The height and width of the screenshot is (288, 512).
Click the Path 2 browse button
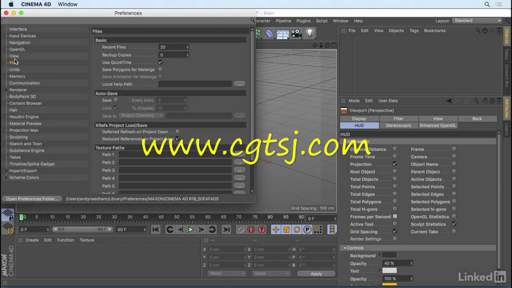tap(239, 163)
